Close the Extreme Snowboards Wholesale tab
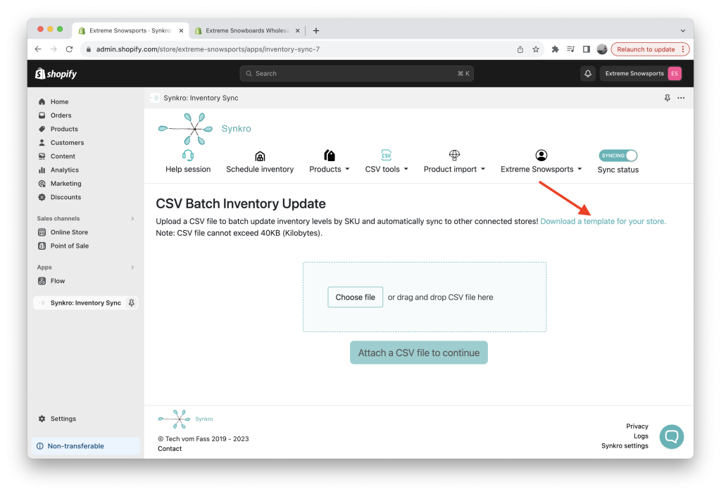This screenshot has width=721, height=494. 298,31
